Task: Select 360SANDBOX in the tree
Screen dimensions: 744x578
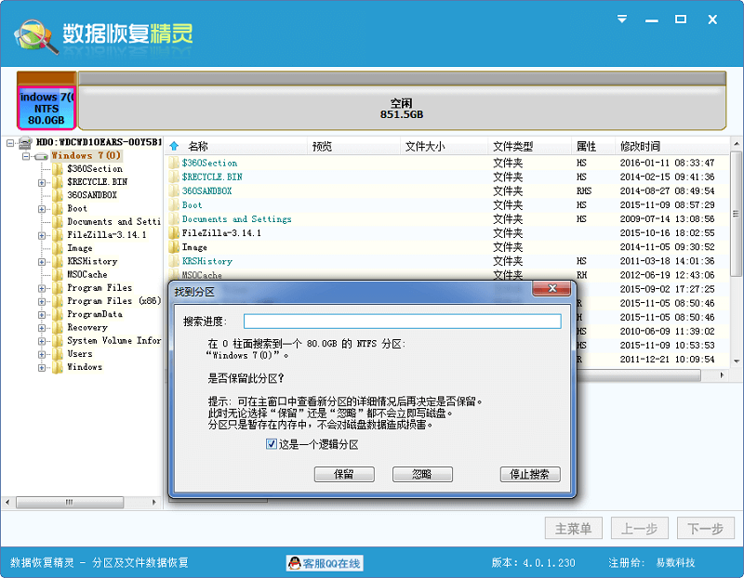Action: click(x=92, y=195)
